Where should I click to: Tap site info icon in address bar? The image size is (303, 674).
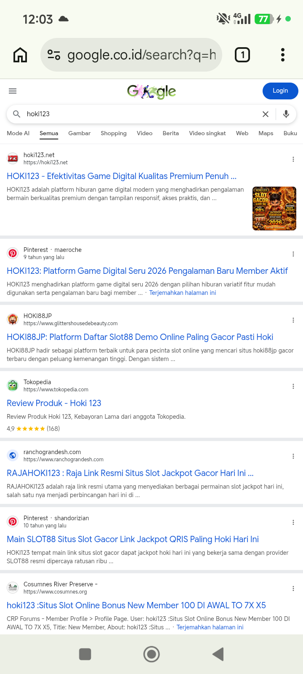click(54, 55)
